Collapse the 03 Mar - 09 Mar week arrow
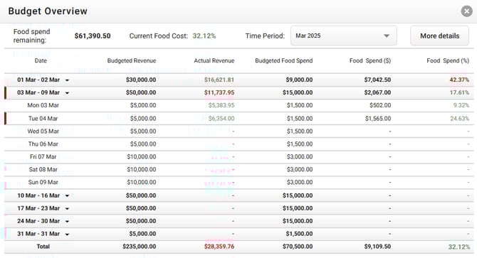 67,93
